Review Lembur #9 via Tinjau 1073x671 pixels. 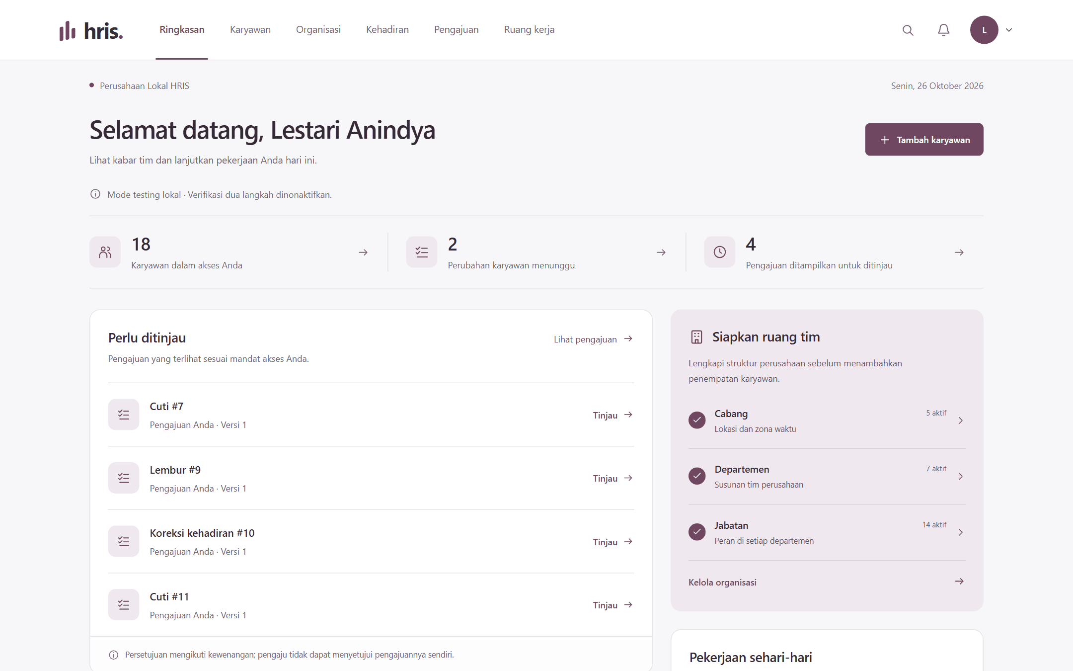click(x=613, y=478)
